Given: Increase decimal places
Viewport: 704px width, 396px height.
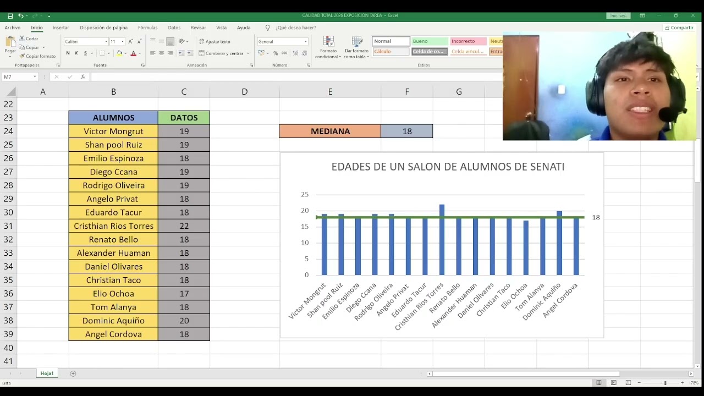Looking at the screenshot, I should (x=295, y=53).
